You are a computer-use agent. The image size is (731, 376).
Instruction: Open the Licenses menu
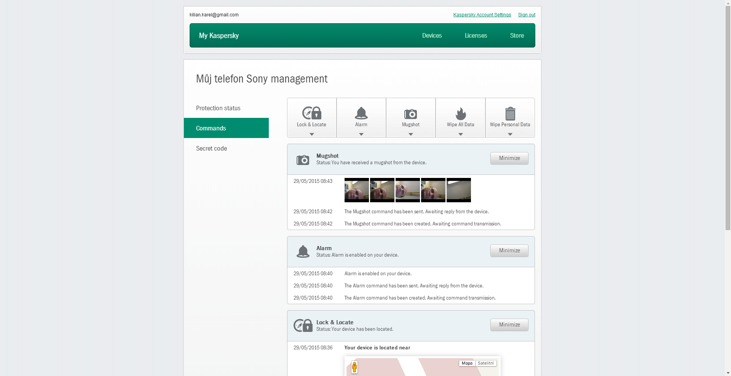point(476,35)
